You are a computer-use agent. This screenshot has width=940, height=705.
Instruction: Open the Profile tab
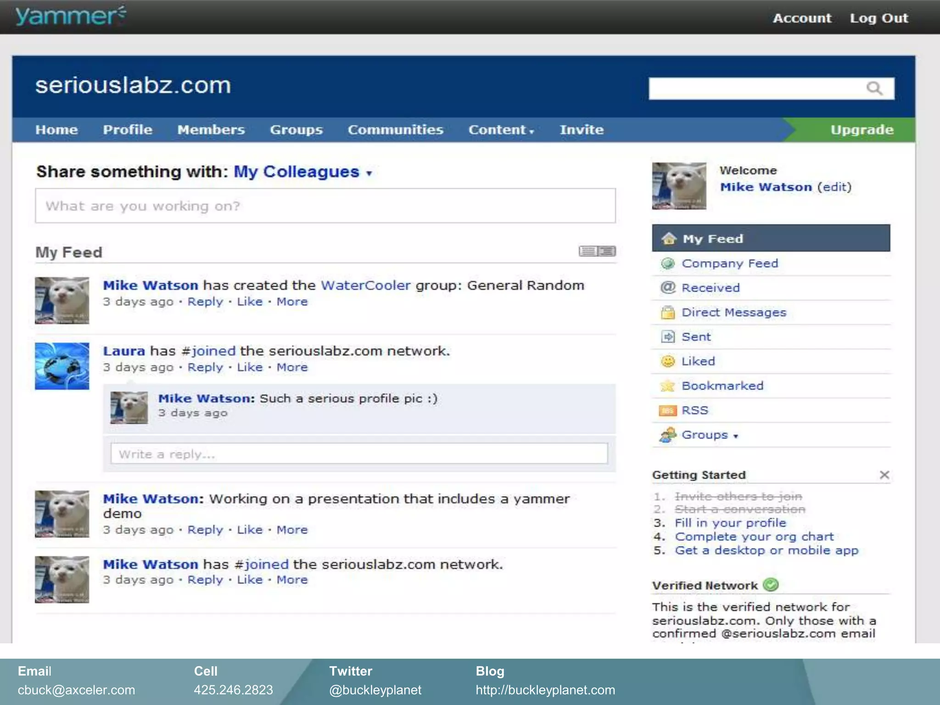pyautogui.click(x=128, y=130)
